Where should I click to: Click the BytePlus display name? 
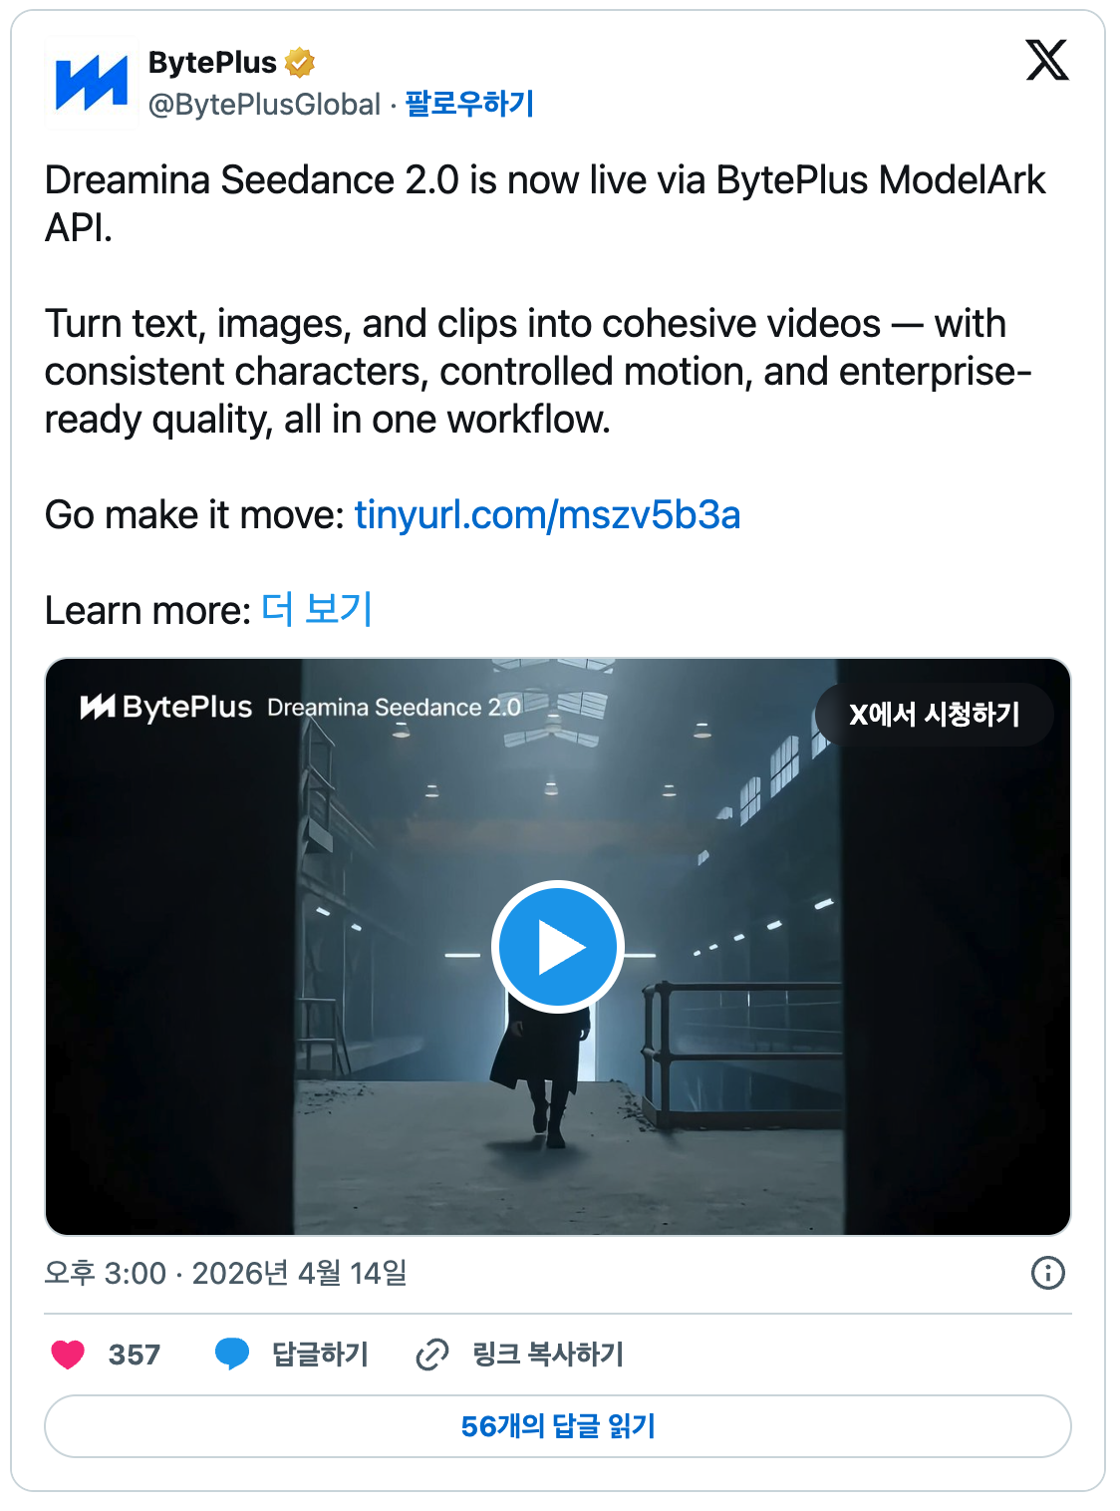click(212, 63)
